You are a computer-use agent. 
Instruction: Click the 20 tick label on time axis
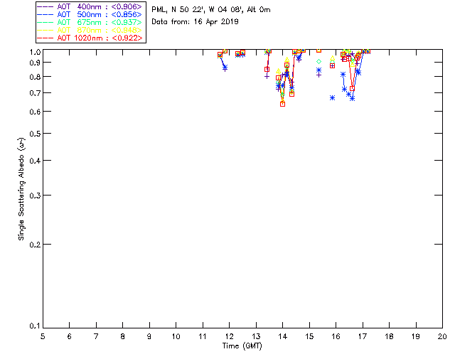click(x=442, y=336)
